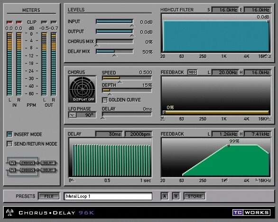Click the left input clip indicator
The width and height of the screenshot is (278, 222).
9,22
